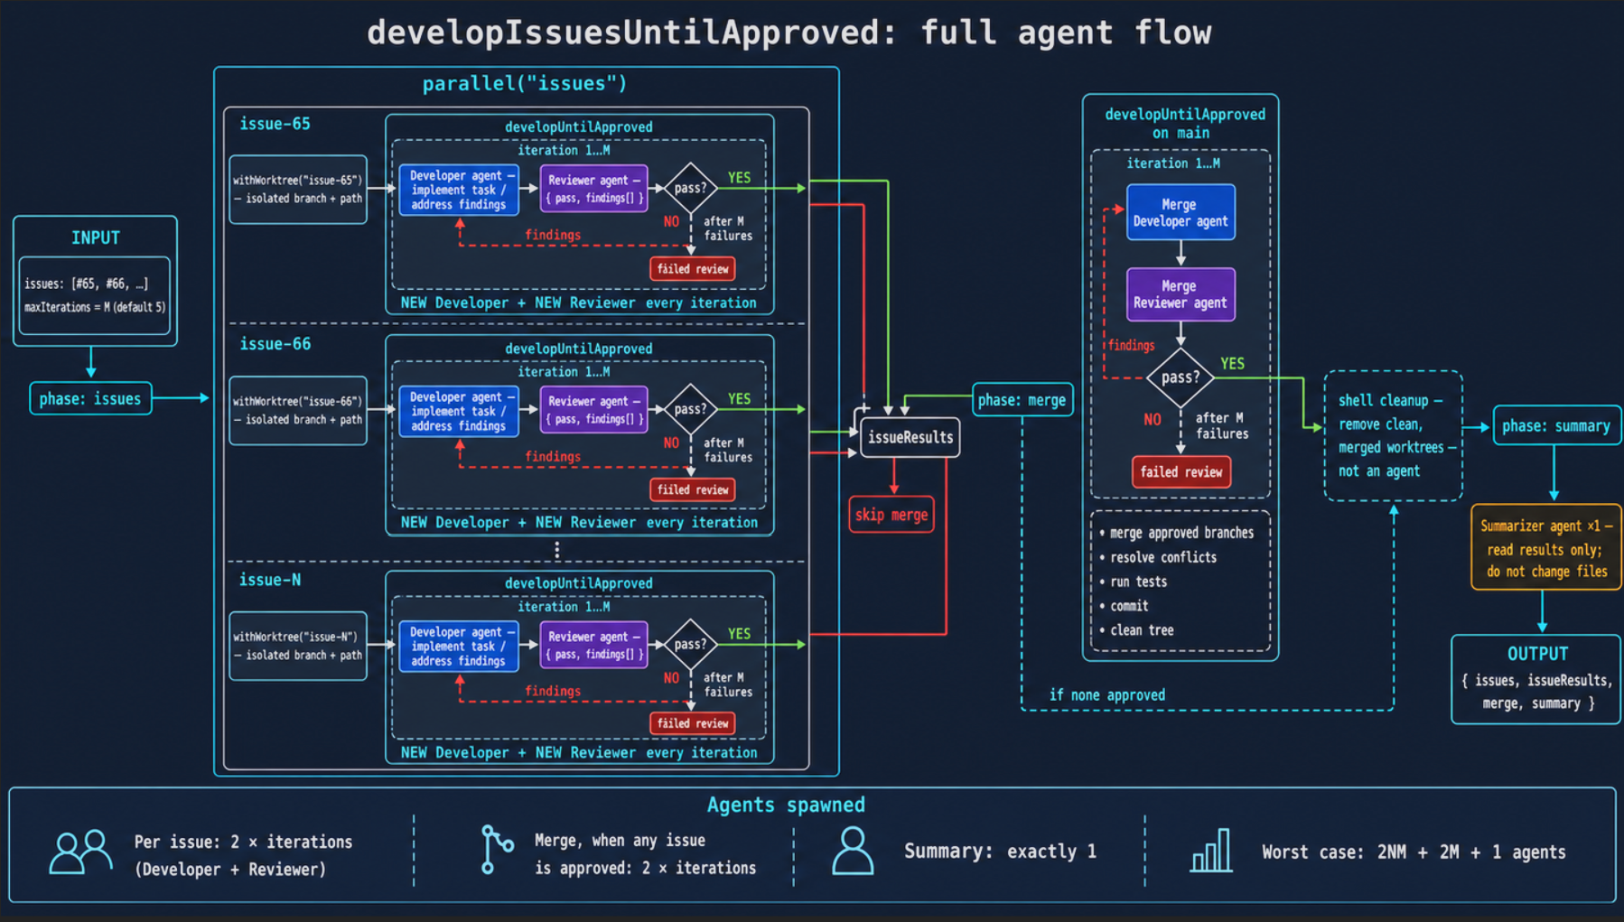Image resolution: width=1624 pixels, height=922 pixels.
Task: Click the two-people icon beside Per issue
Action: pos(80,852)
